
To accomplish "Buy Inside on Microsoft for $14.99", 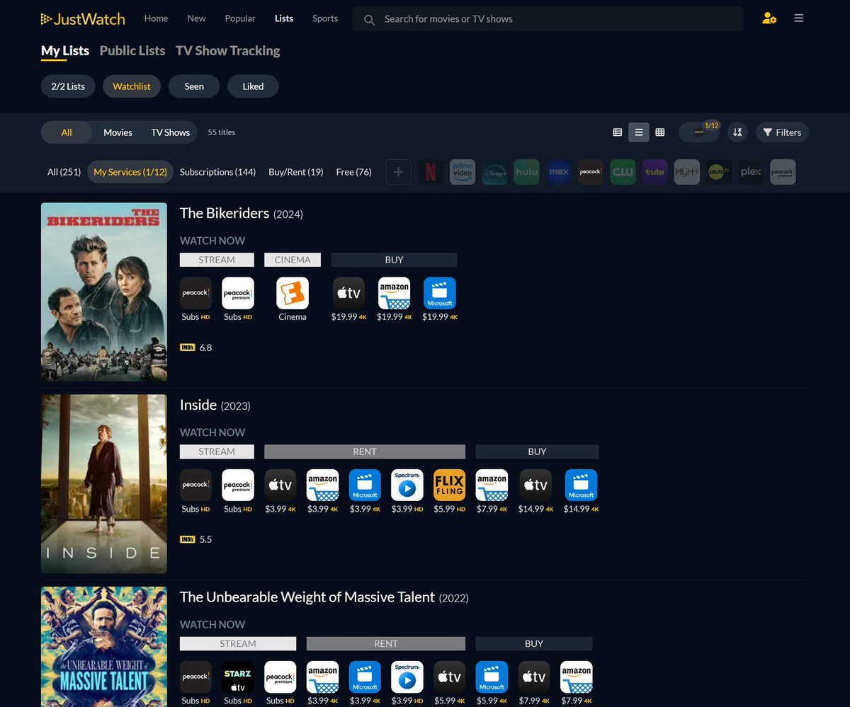I will coord(581,485).
